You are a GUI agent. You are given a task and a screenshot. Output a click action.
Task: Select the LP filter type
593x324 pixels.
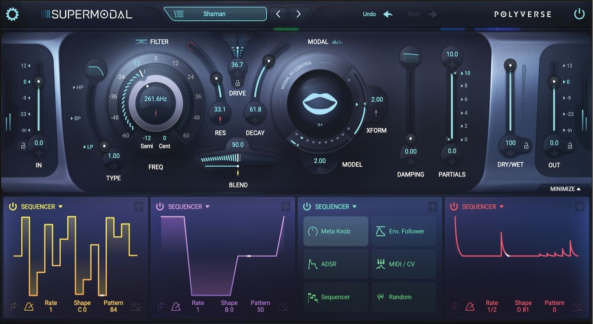[88, 146]
